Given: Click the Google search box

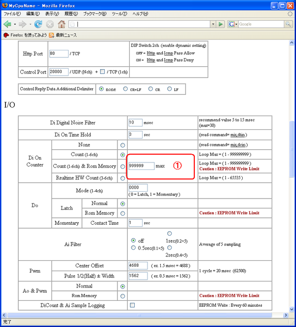Looking at the screenshot, I should 261,24.
